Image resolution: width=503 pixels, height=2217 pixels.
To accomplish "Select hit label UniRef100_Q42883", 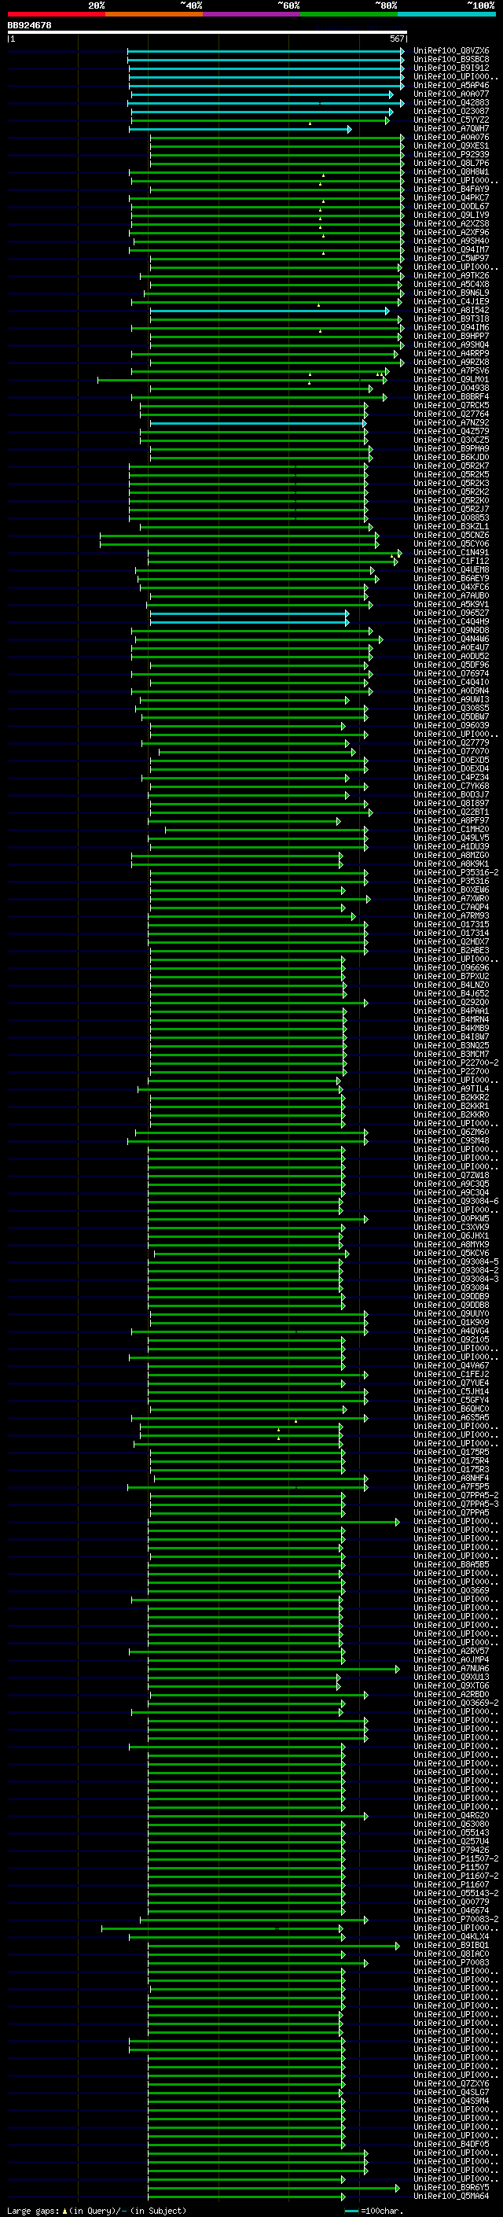I will coord(451,102).
